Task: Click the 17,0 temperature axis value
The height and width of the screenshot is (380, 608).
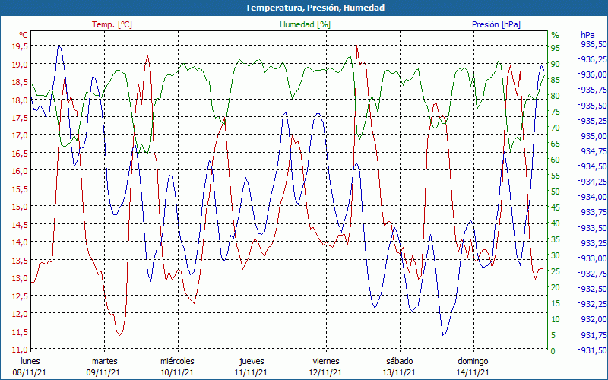Action: (x=21, y=136)
